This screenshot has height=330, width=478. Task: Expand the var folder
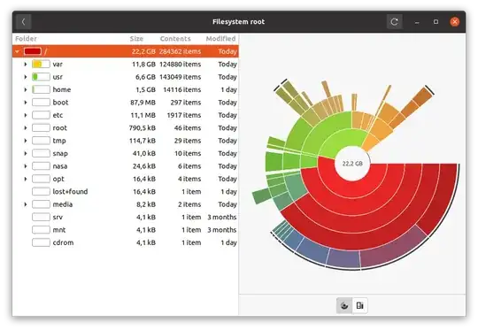(26, 65)
